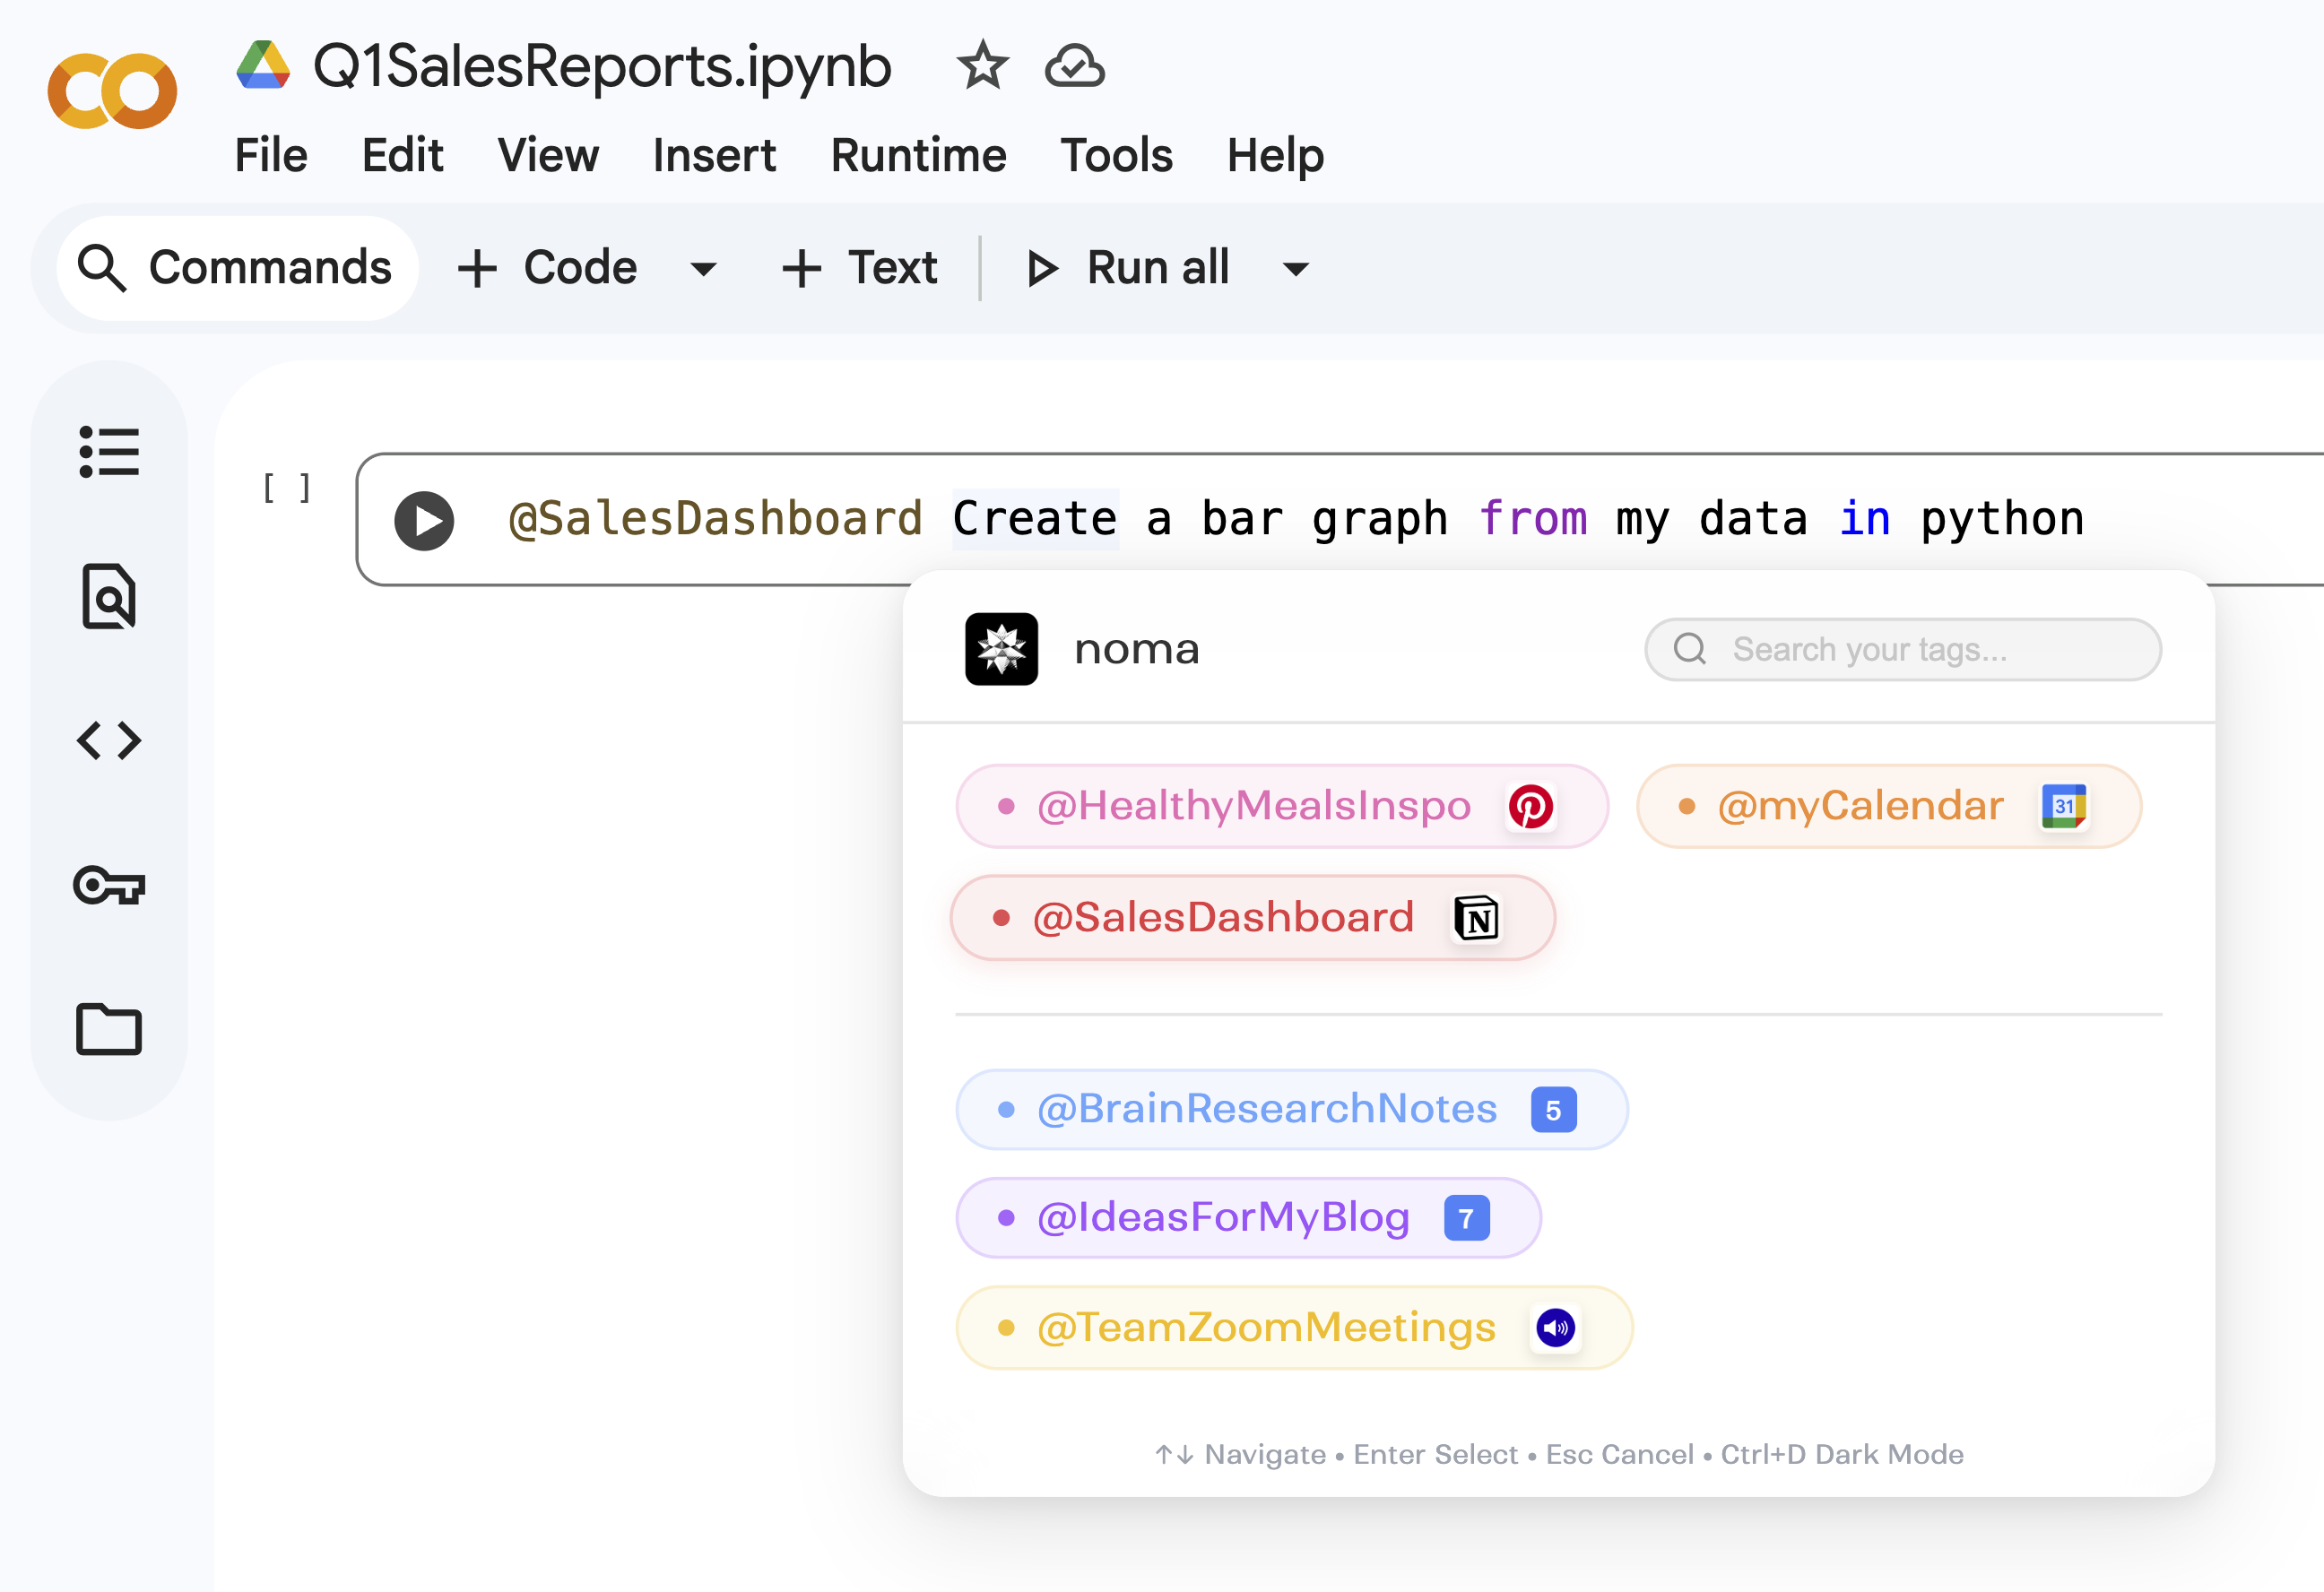Expand the Code dropdown arrow
The height and width of the screenshot is (1592, 2324).
point(703,268)
